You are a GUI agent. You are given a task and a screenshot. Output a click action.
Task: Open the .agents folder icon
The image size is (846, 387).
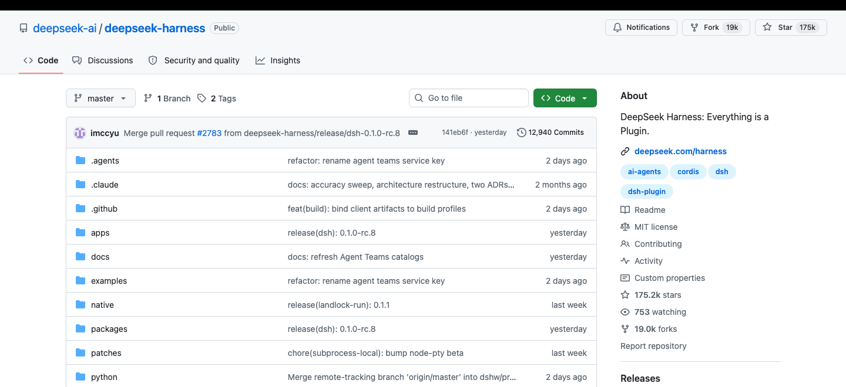(80, 161)
